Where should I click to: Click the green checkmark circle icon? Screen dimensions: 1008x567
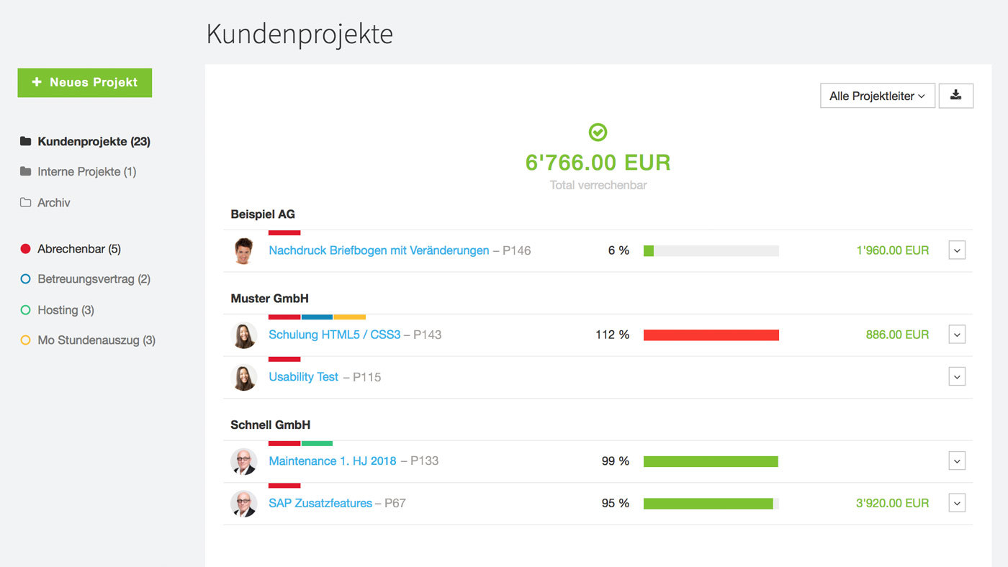tap(598, 132)
